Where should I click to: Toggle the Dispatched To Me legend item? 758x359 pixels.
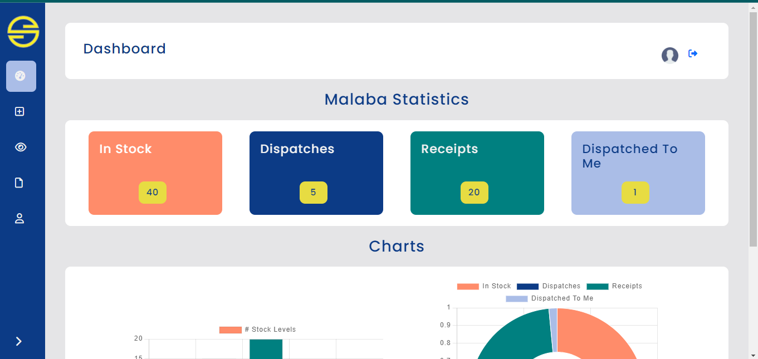(549, 298)
